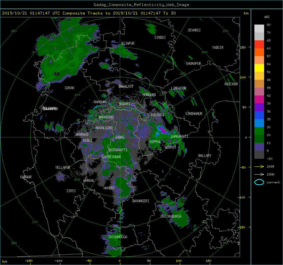
Task: Click the RAICHUR city label
Action: pyautogui.click(x=231, y=84)
